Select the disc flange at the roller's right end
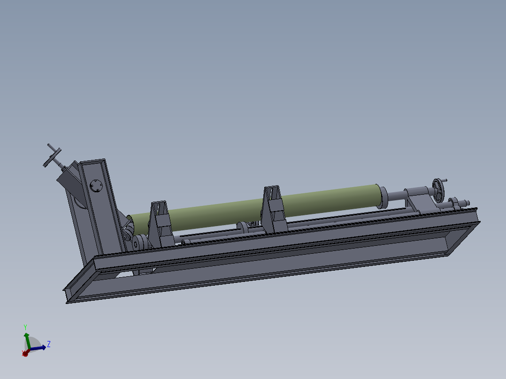506x379 pixels. pos(383,197)
